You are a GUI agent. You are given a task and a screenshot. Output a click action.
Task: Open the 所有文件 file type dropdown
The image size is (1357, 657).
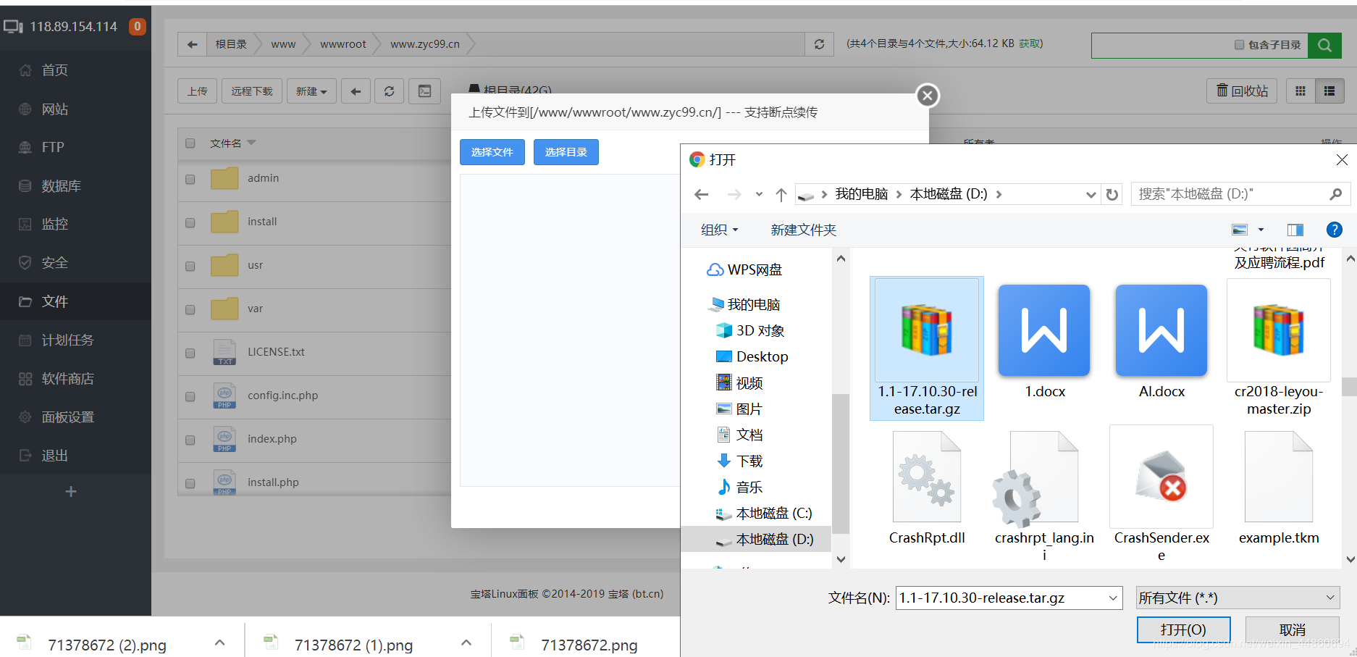click(1238, 598)
